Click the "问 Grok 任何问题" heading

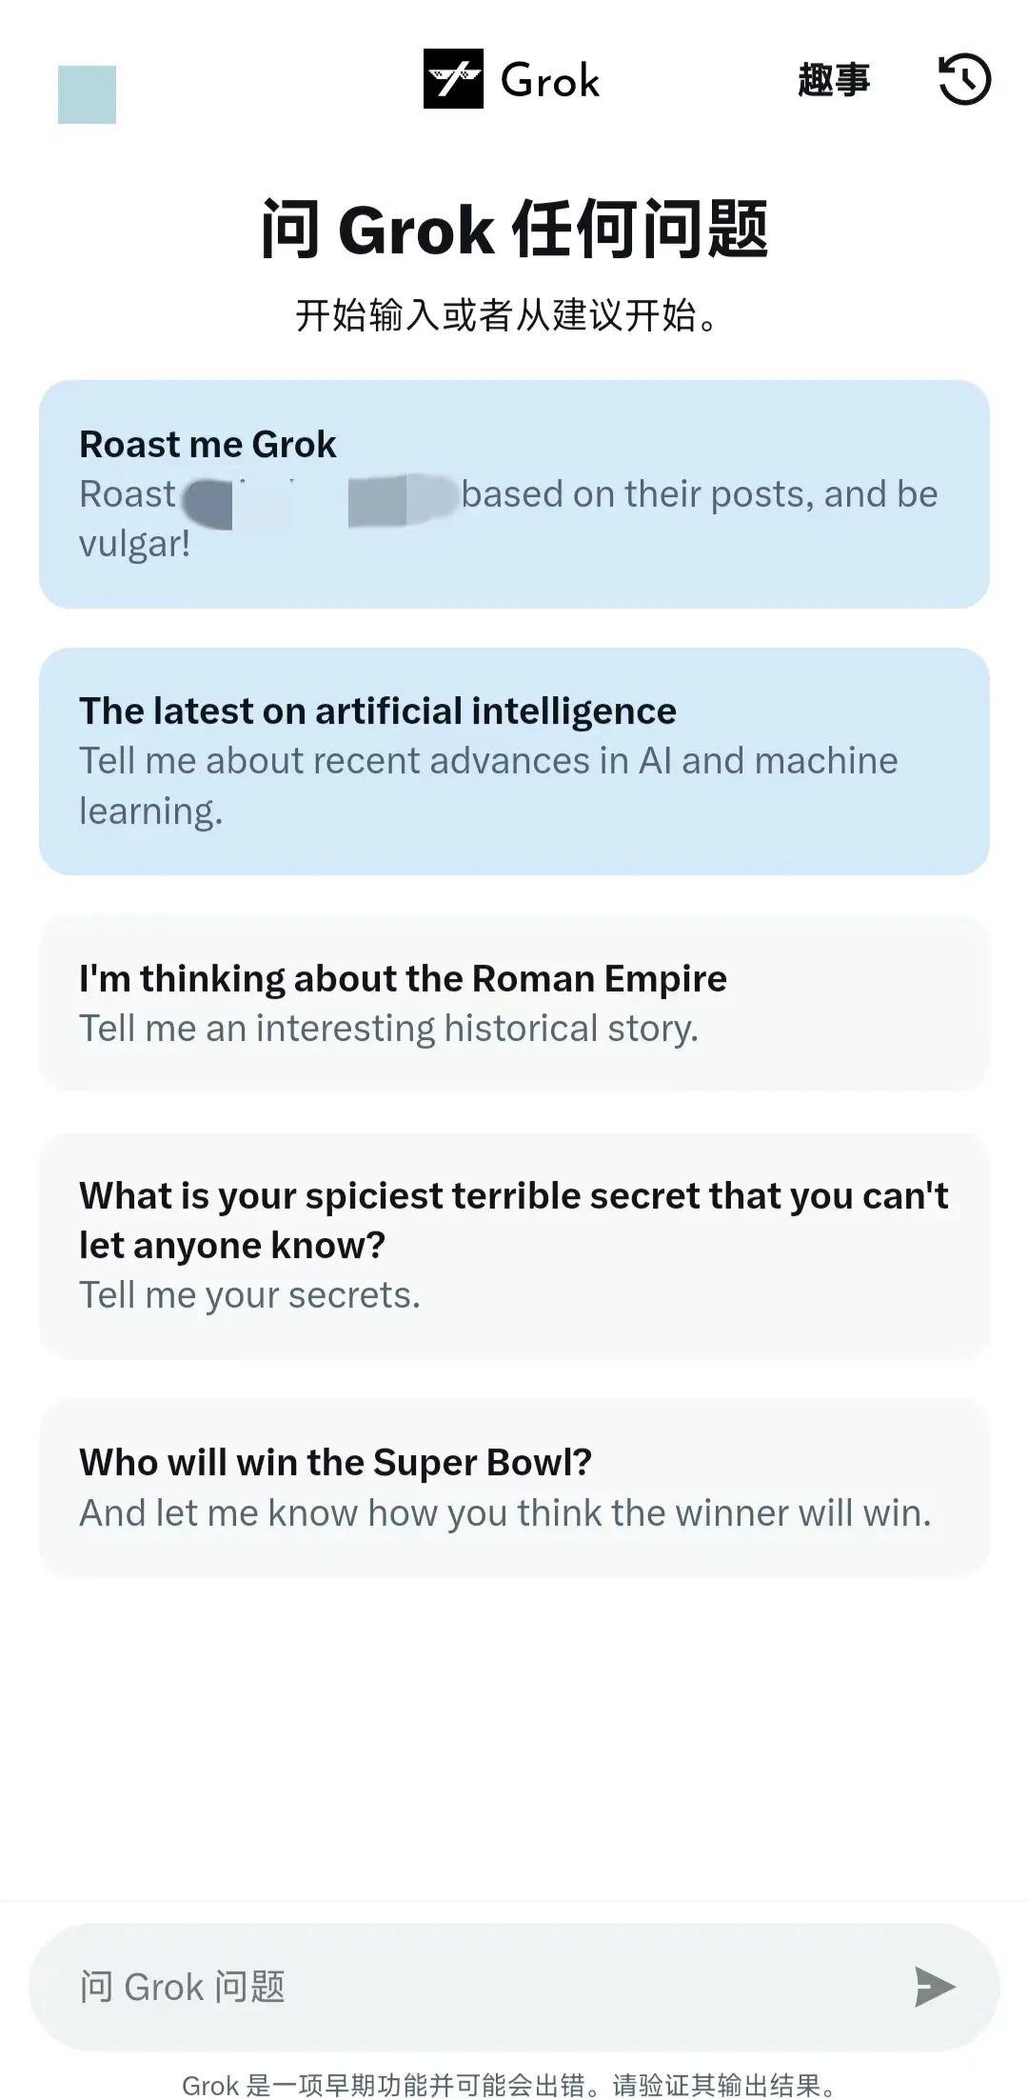click(x=514, y=230)
